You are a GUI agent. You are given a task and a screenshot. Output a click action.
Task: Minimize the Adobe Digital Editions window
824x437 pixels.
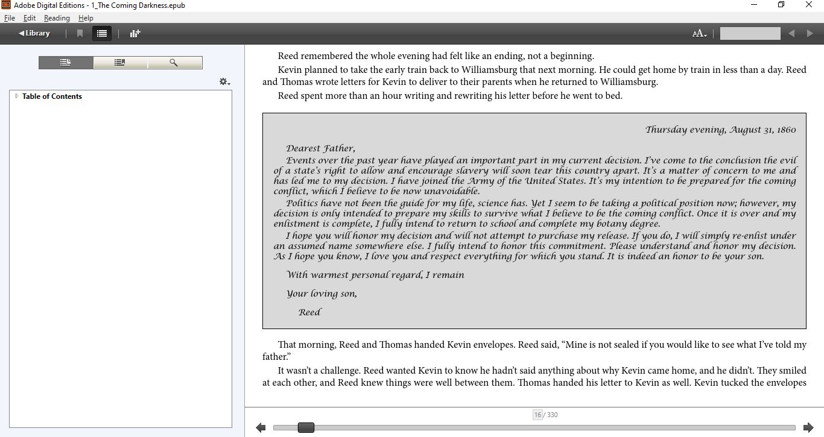click(x=754, y=5)
